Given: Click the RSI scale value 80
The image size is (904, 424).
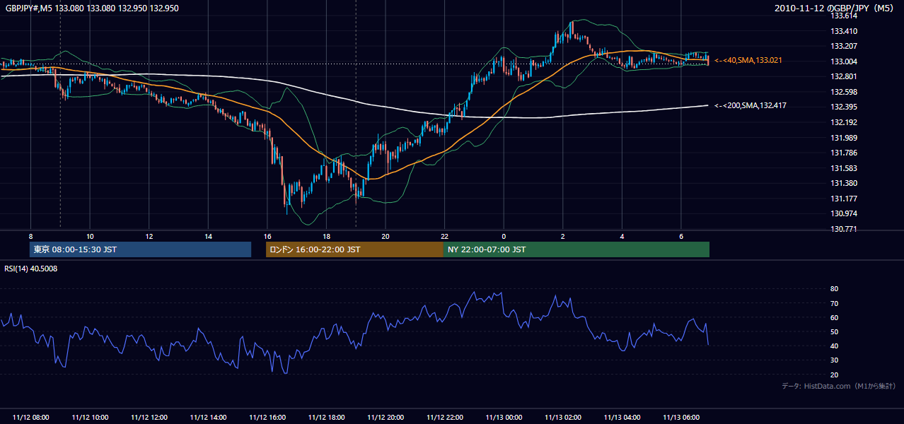Looking at the screenshot, I should point(834,289).
